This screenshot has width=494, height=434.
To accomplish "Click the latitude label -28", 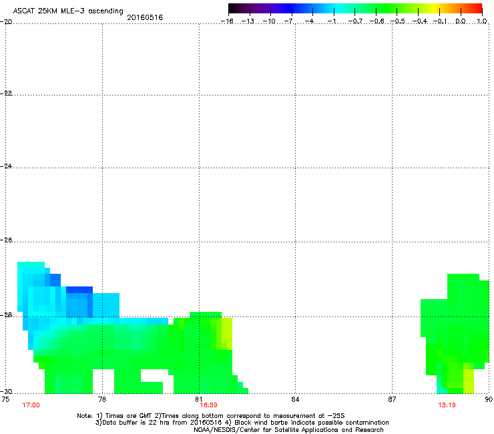I will (x=6, y=315).
